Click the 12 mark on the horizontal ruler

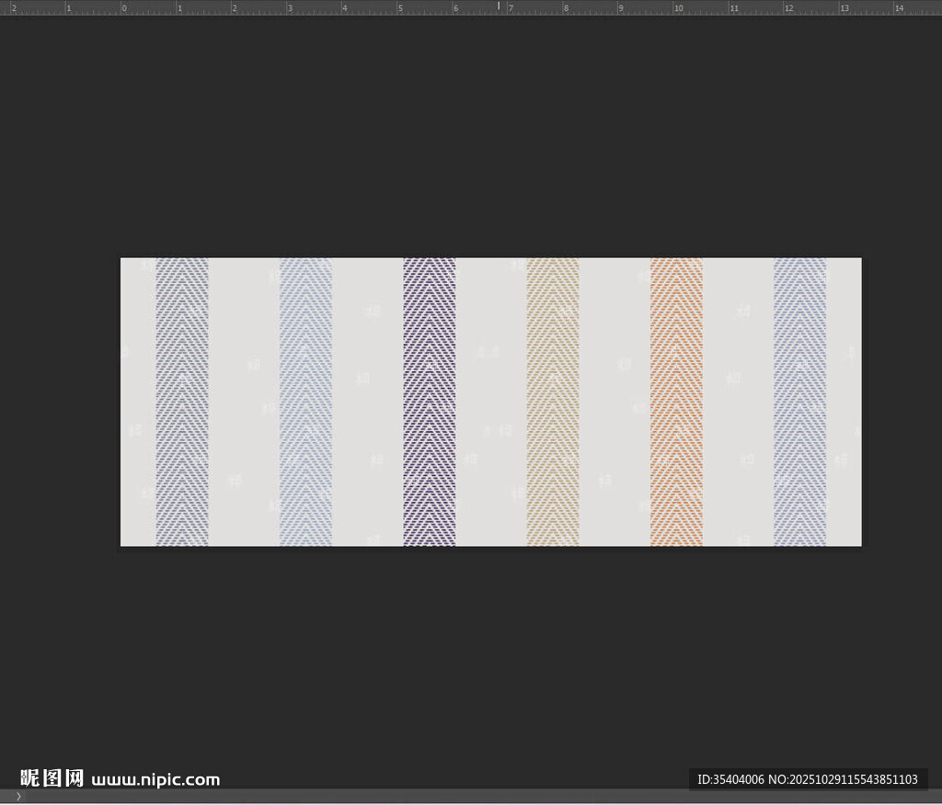point(788,7)
